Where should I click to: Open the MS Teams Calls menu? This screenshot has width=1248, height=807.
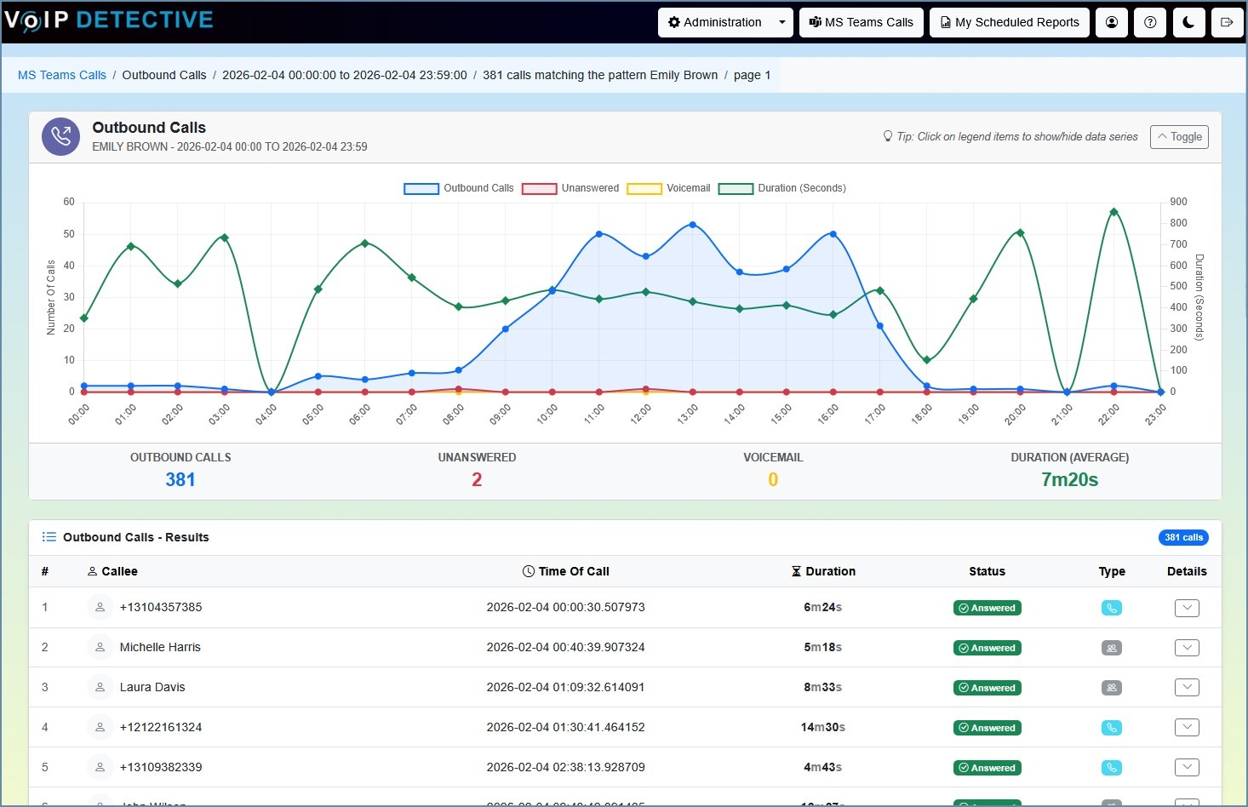point(861,23)
